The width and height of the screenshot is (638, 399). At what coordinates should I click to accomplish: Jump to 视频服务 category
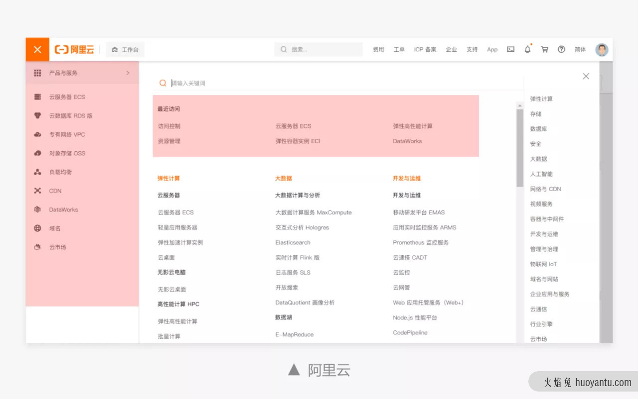coord(541,204)
